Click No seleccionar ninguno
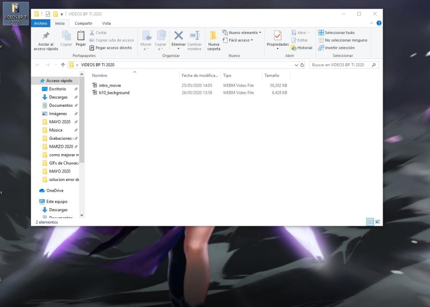Viewport: 430px width, 307px height. [x=343, y=40]
